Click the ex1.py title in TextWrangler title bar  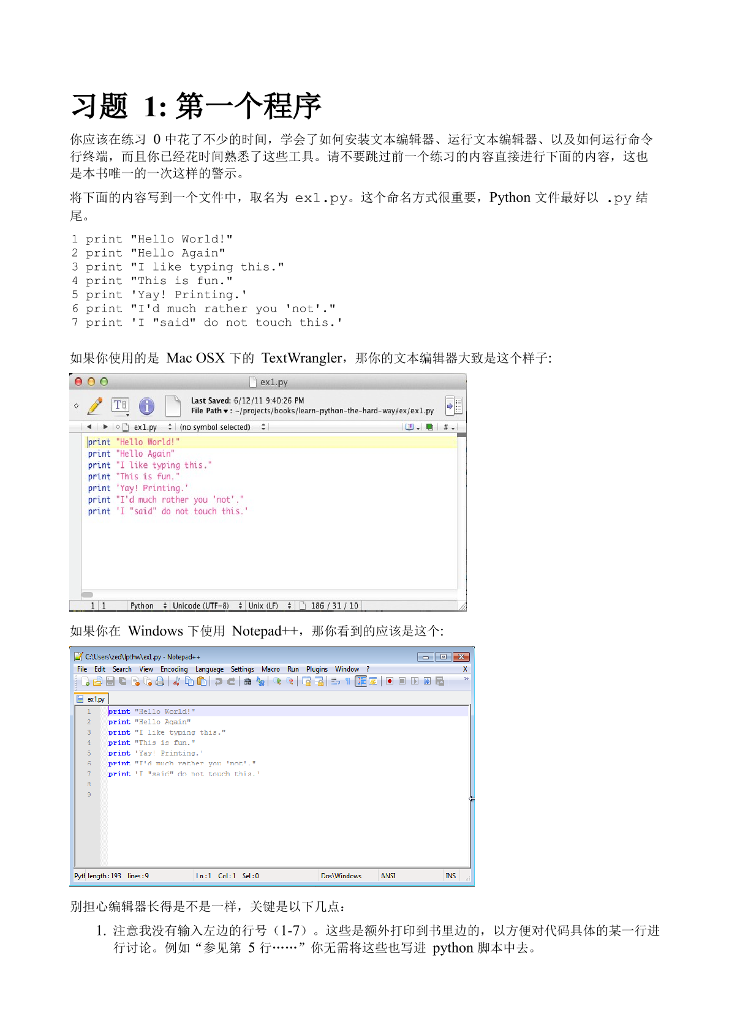point(274,382)
